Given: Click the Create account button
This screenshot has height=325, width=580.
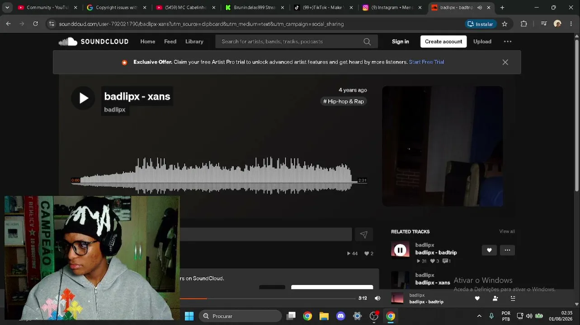Looking at the screenshot, I should tap(443, 42).
